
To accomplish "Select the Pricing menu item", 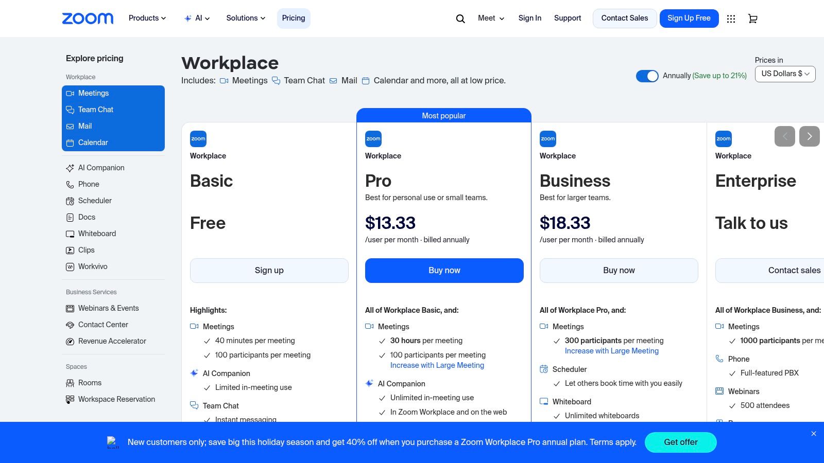I will tap(293, 18).
